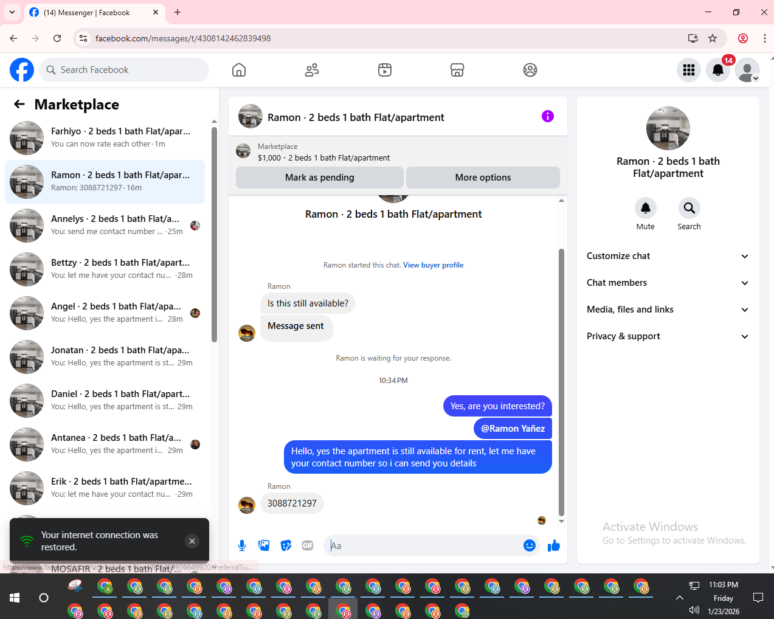Click the 3088721297 message bubble
Screen dimensions: 774x619
[292, 503]
